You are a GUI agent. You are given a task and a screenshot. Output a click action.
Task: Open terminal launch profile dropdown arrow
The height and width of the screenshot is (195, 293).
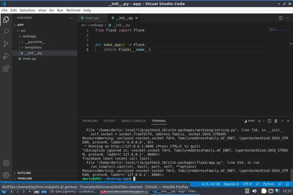(x=263, y=121)
